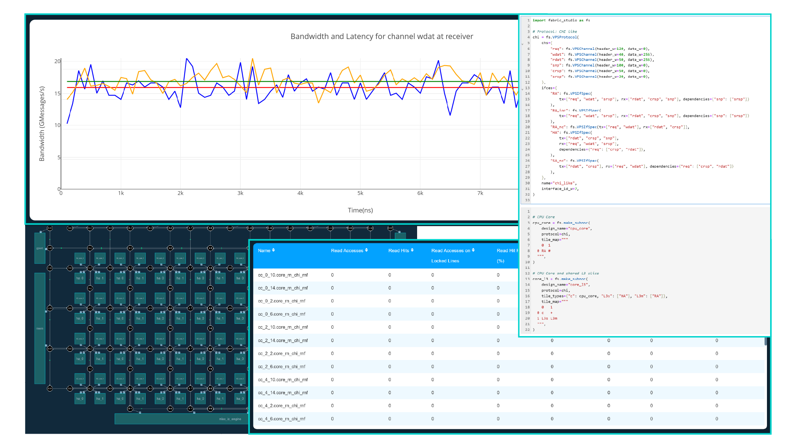Screen dimensions: 796x448
Task: Click the red horizontal line in chart
Action: coord(293,87)
